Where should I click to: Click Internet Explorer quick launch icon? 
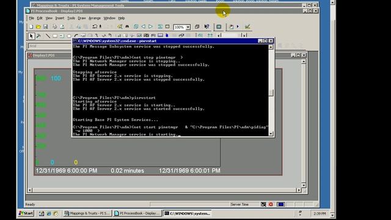coord(49,213)
